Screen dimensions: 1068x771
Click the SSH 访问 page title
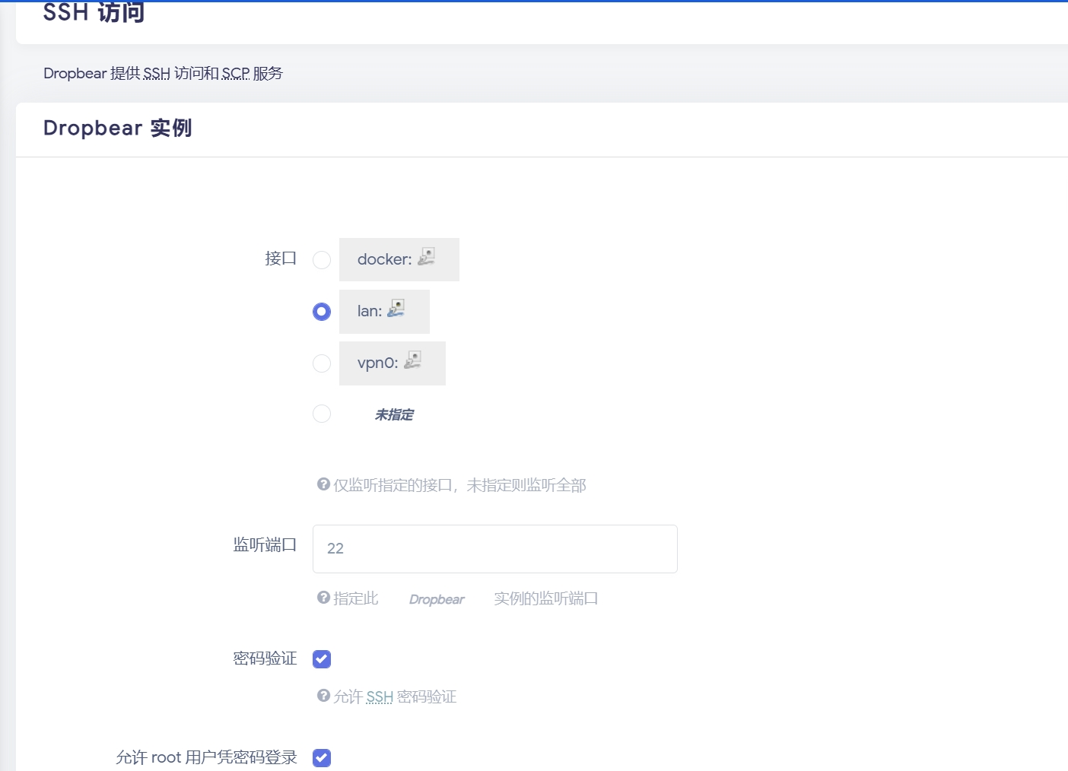(x=94, y=12)
